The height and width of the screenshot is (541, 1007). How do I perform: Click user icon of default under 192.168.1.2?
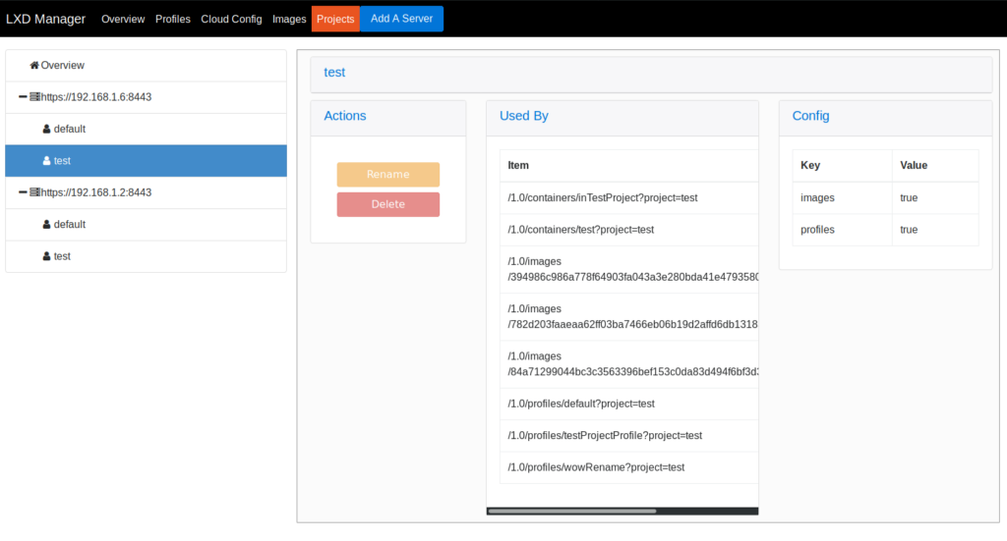[x=46, y=224]
